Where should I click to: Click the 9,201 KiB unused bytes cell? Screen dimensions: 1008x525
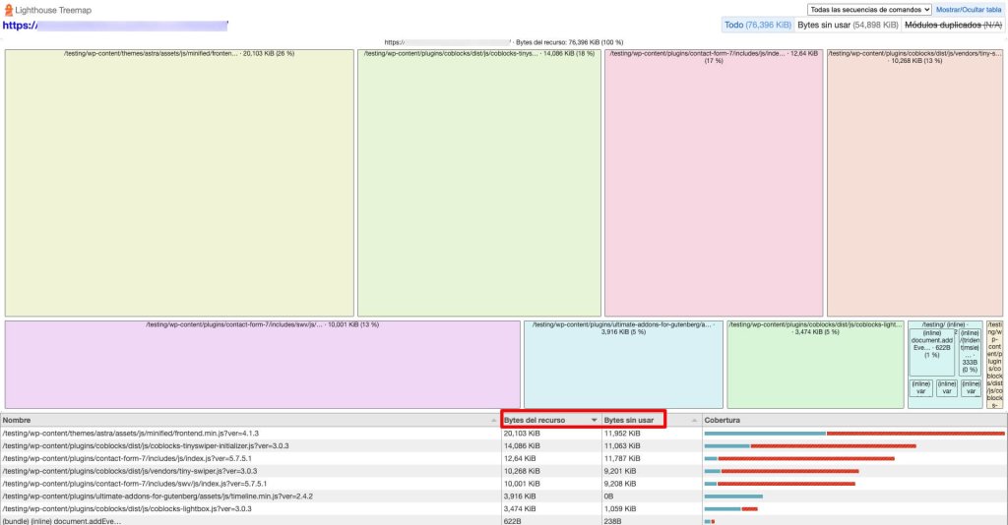click(x=652, y=471)
